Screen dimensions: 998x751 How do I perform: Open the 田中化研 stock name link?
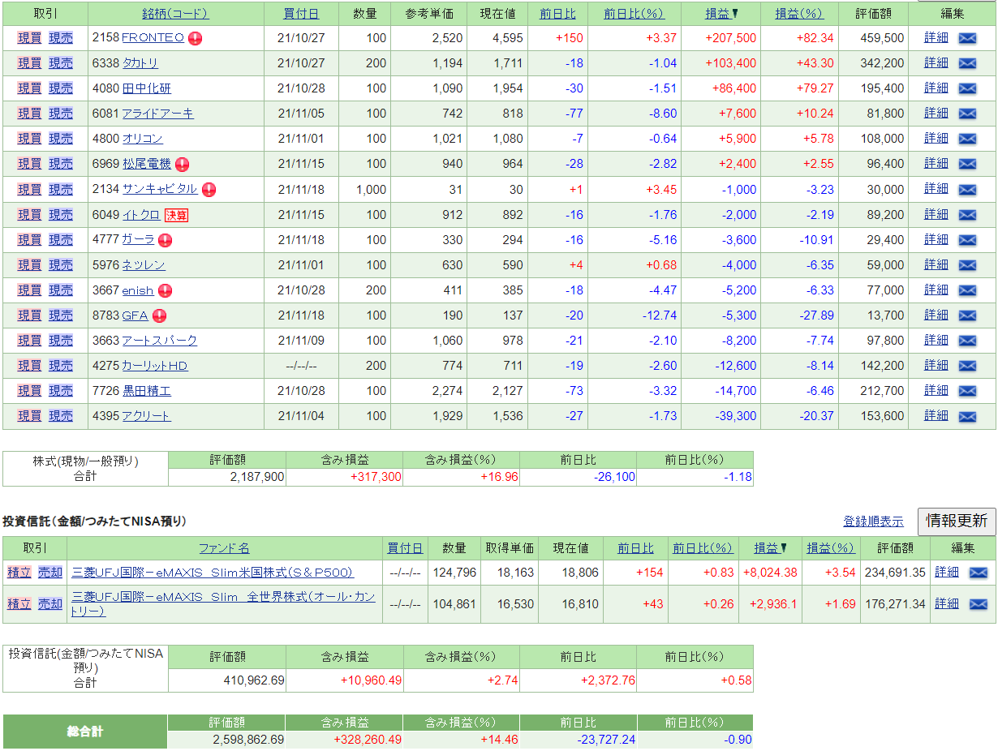[x=146, y=88]
